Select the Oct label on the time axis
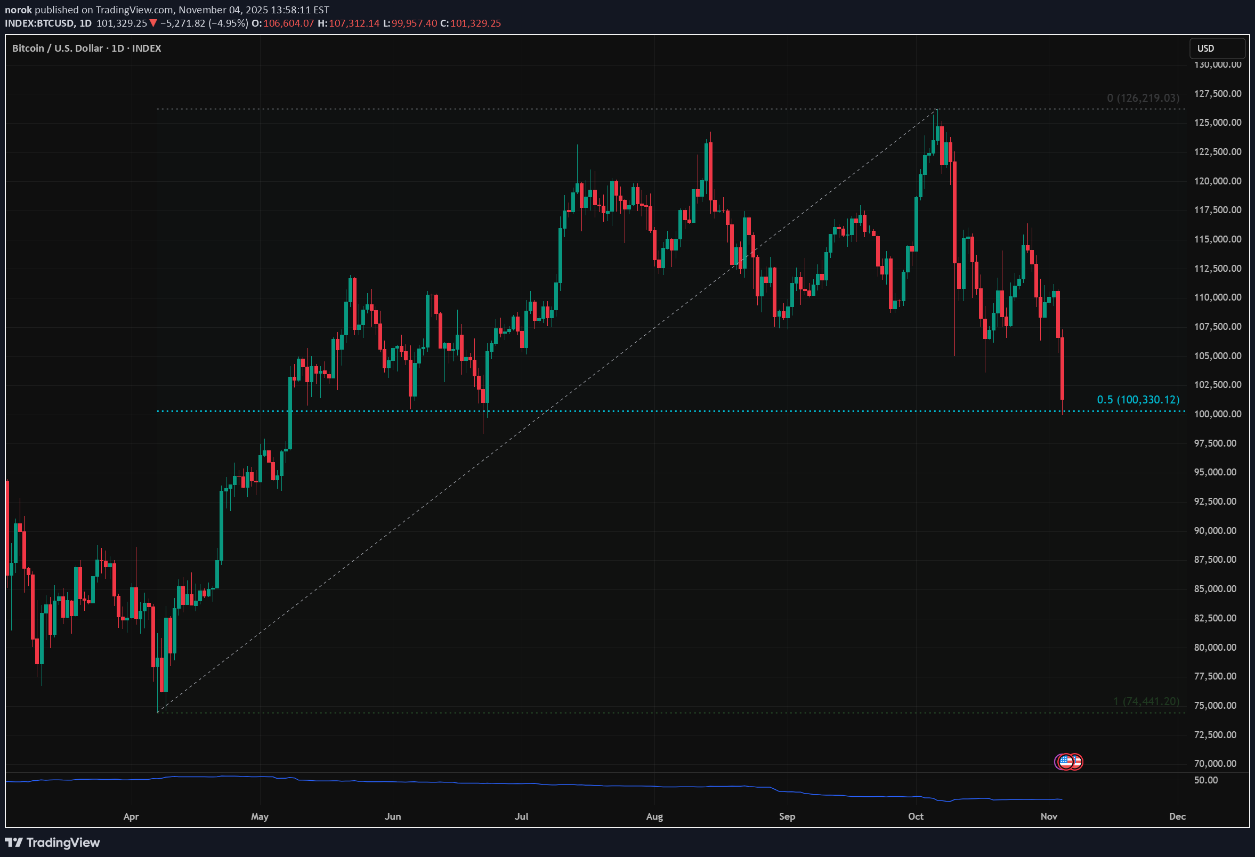The image size is (1255, 857). [916, 817]
